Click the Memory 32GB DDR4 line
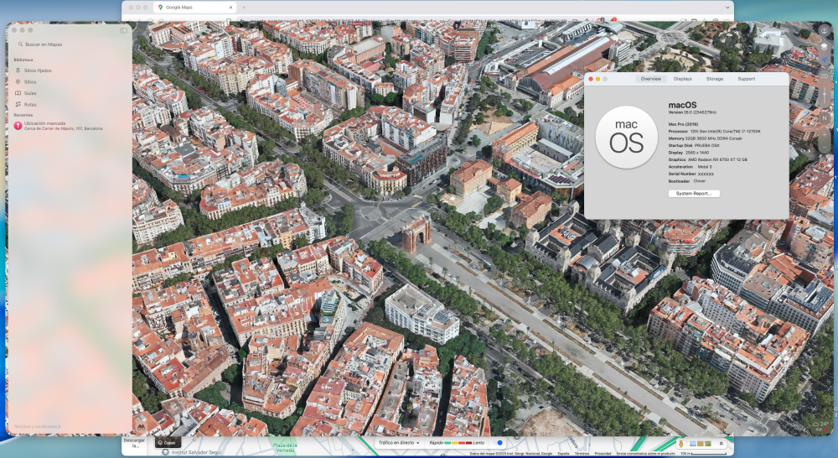838x458 pixels. point(705,138)
